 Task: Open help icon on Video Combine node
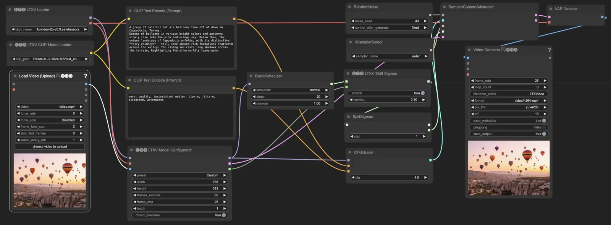549,50
